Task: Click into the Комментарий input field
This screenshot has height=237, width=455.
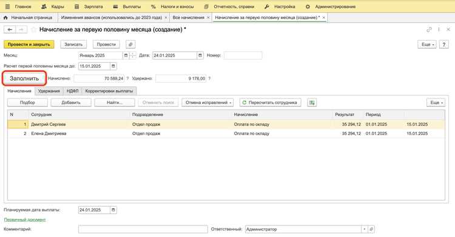Action: pyautogui.click(x=143, y=229)
